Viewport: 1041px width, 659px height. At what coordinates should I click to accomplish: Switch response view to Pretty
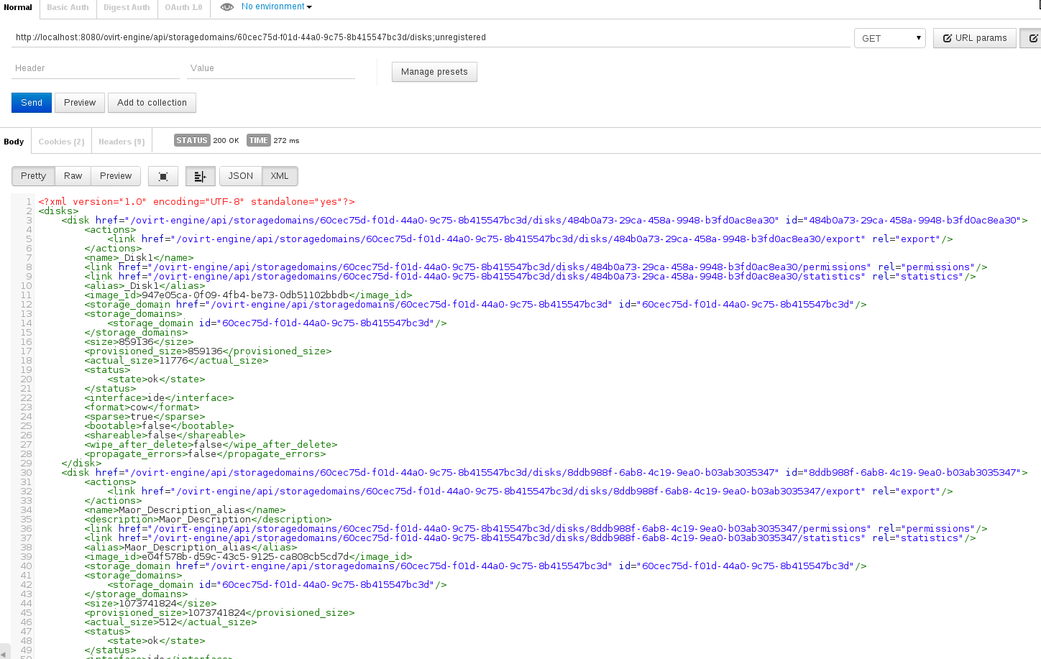point(33,176)
